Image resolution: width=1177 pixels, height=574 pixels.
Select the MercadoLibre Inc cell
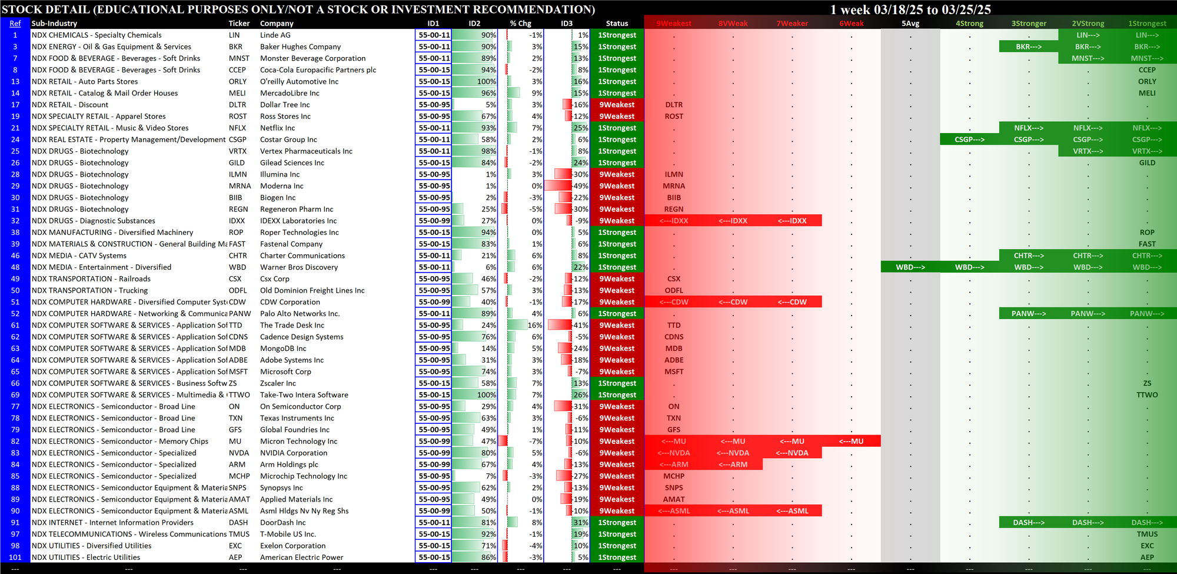click(290, 93)
